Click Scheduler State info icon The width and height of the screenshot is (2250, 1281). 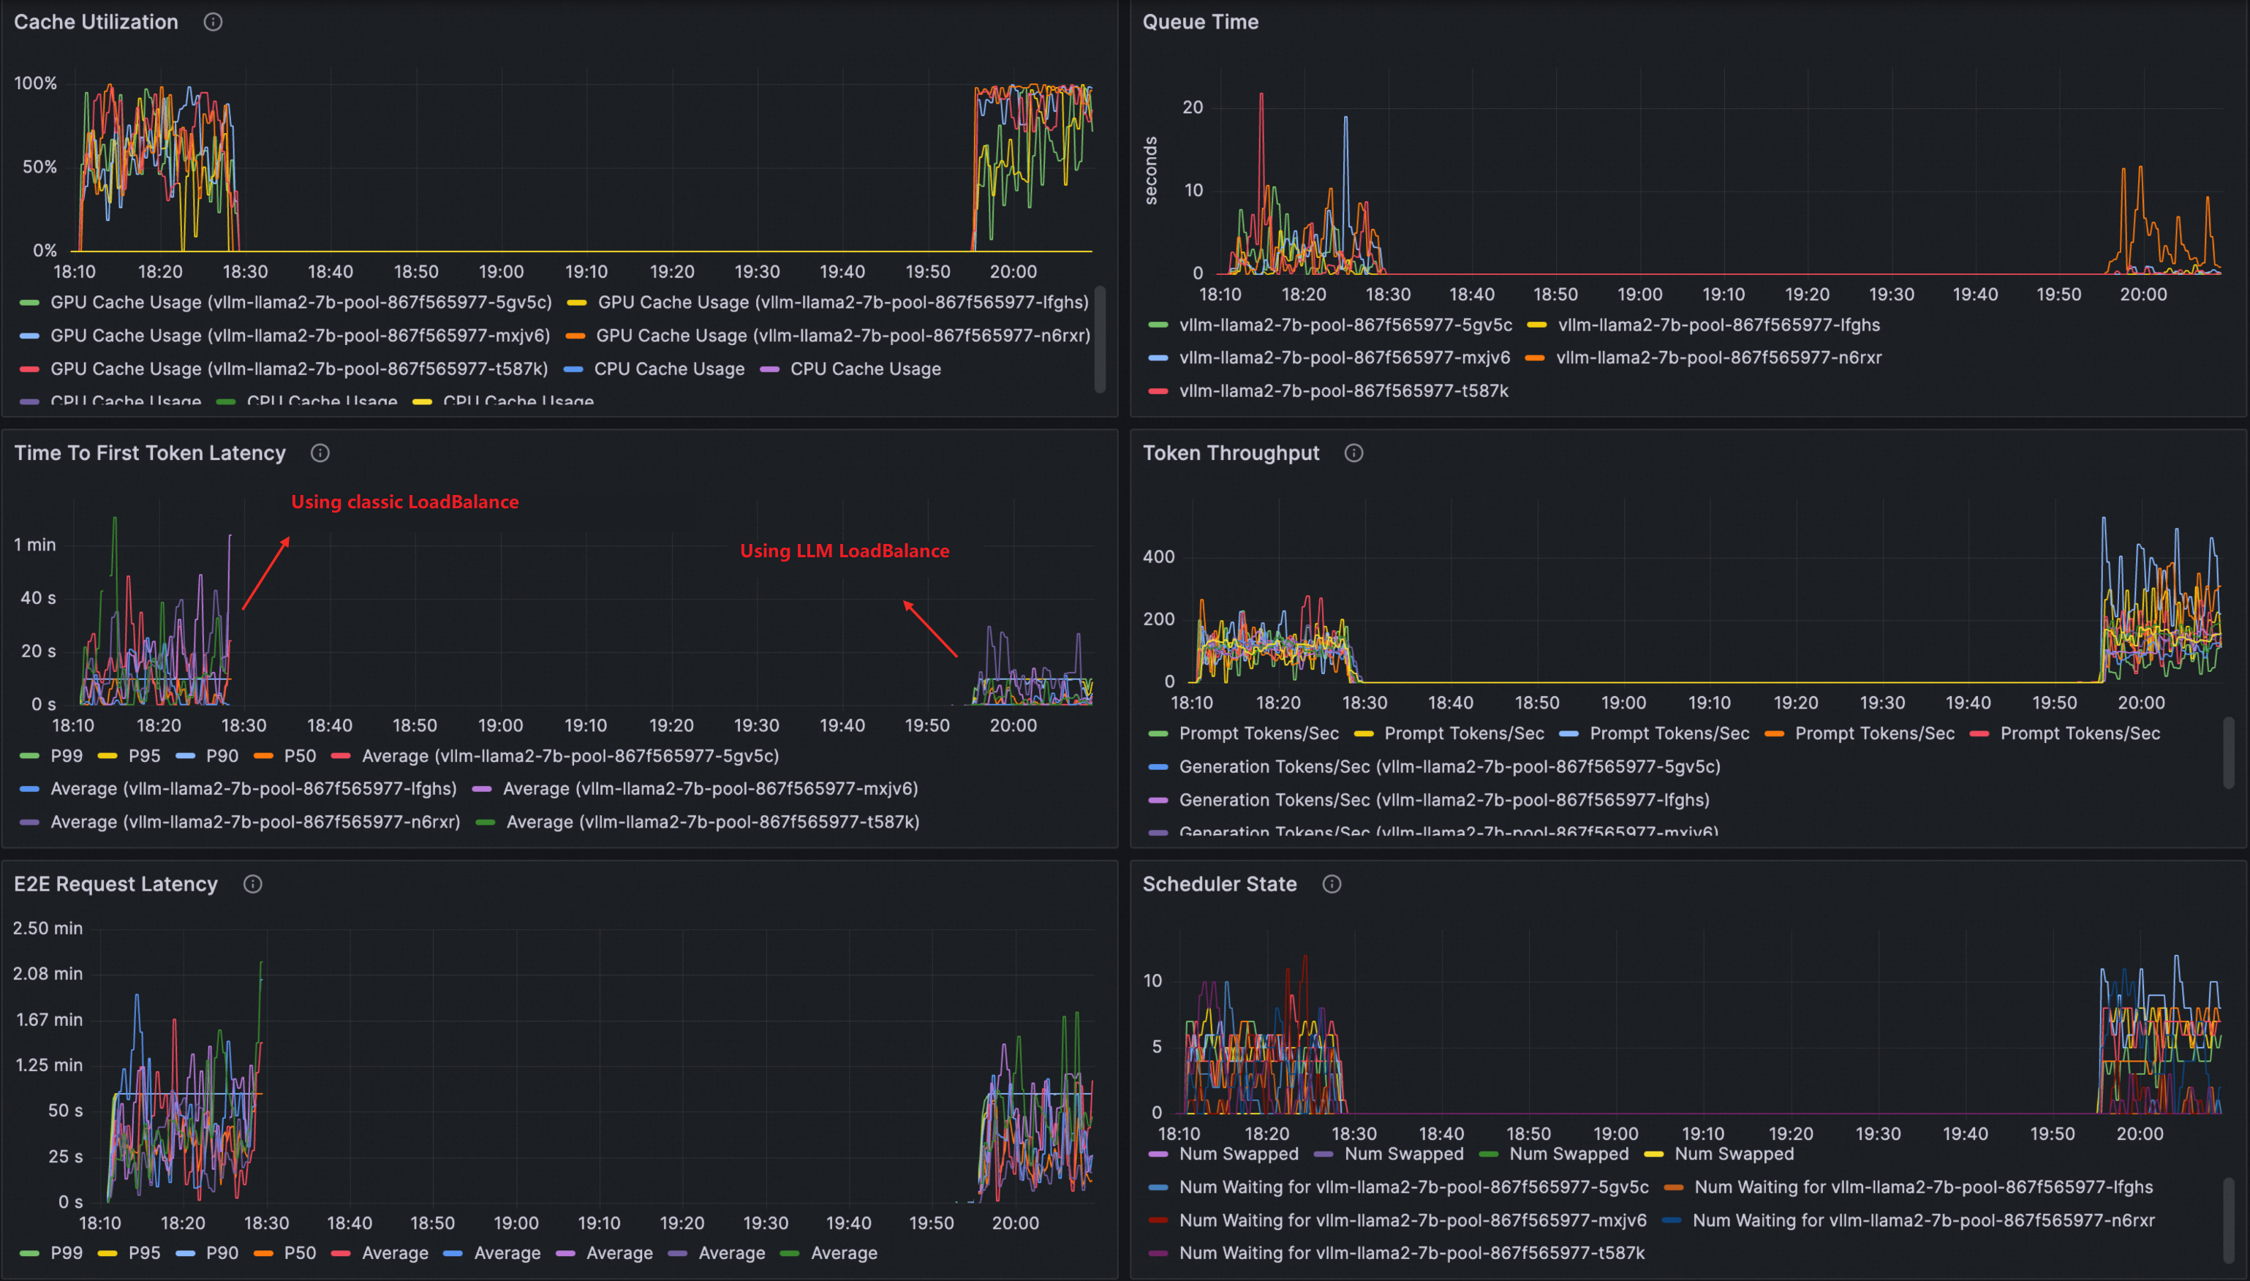pos(1332,884)
